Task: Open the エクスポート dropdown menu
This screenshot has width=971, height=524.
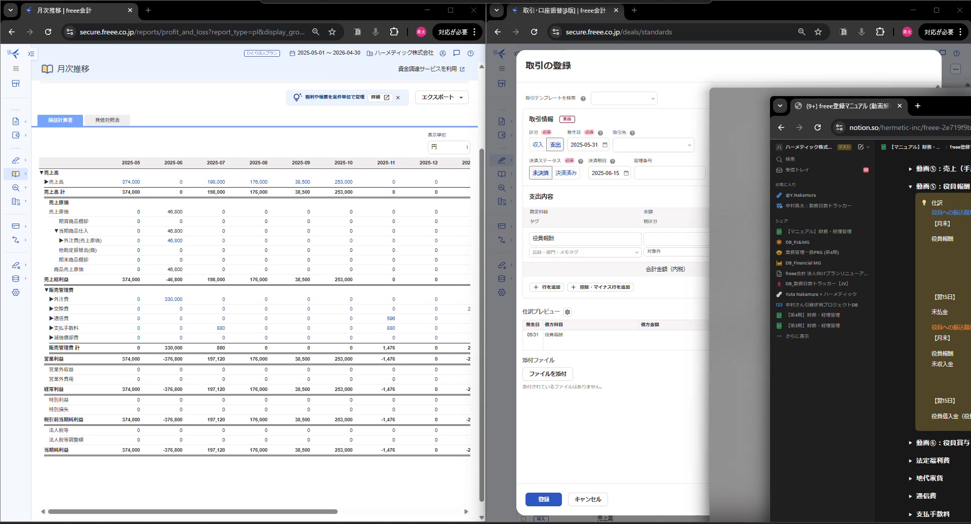Action: 441,97
